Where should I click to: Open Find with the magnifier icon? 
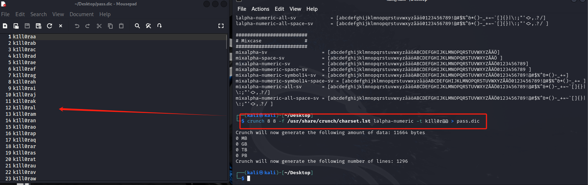(137, 26)
